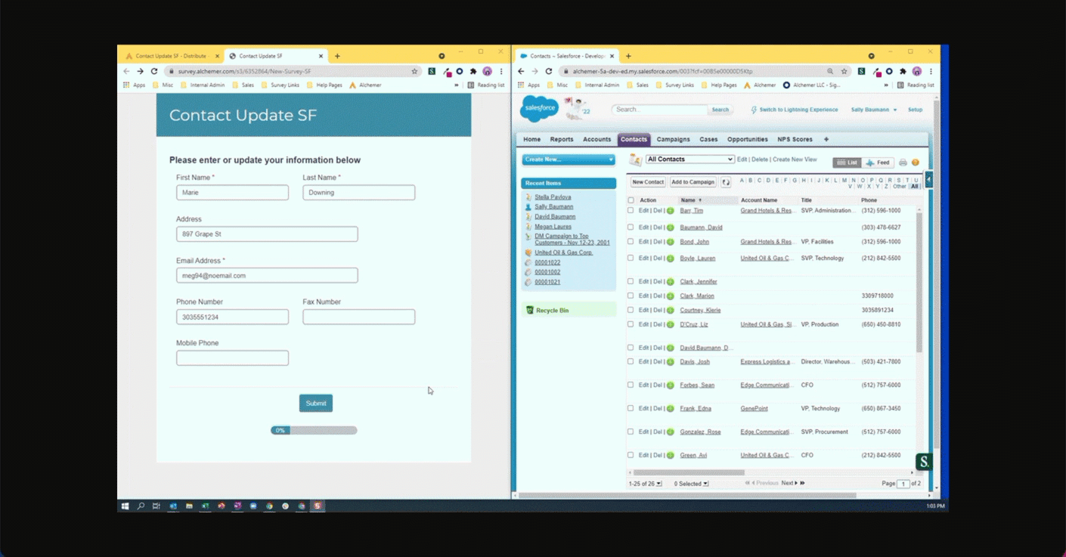The image size is (1066, 557).
Task: Open the Campaigns tab in Salesforce
Action: [673, 139]
